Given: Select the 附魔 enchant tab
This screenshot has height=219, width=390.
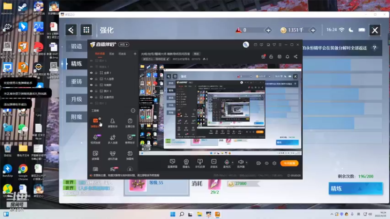Looking at the screenshot, I should tap(77, 117).
